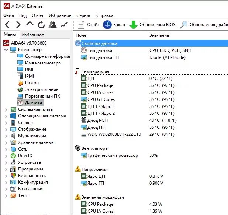Click the DirectX Xbox icon

(13, 156)
